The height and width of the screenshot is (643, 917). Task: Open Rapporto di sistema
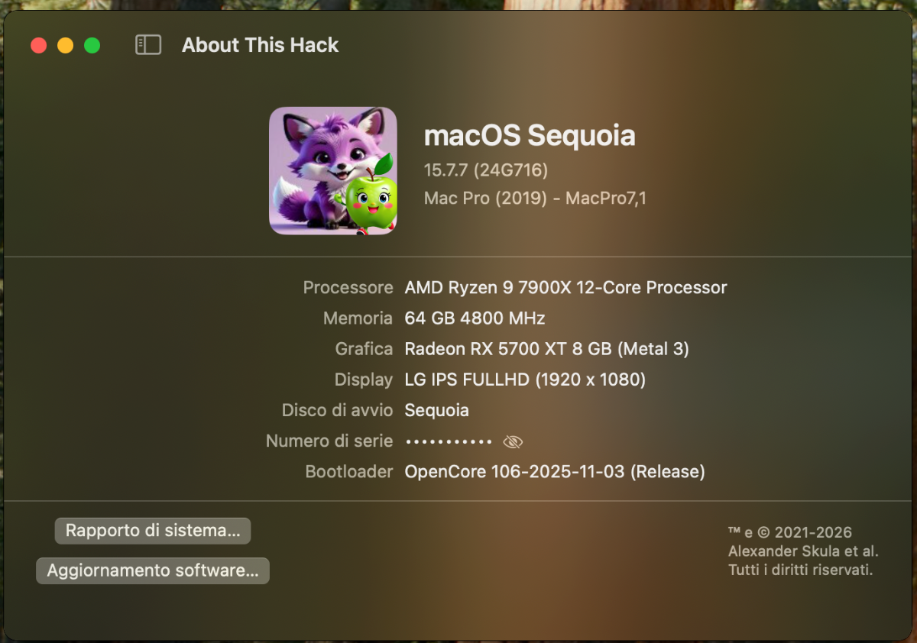pyautogui.click(x=153, y=531)
